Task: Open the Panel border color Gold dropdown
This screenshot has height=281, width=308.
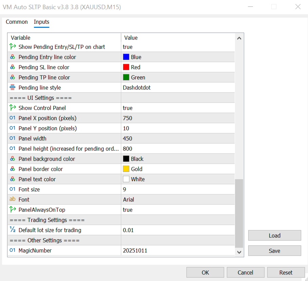Action: [178, 169]
